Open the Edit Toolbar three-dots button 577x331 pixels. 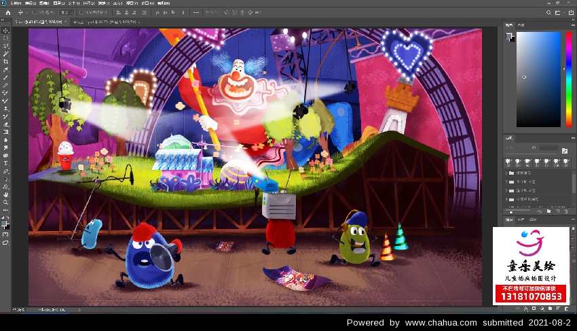[5, 210]
